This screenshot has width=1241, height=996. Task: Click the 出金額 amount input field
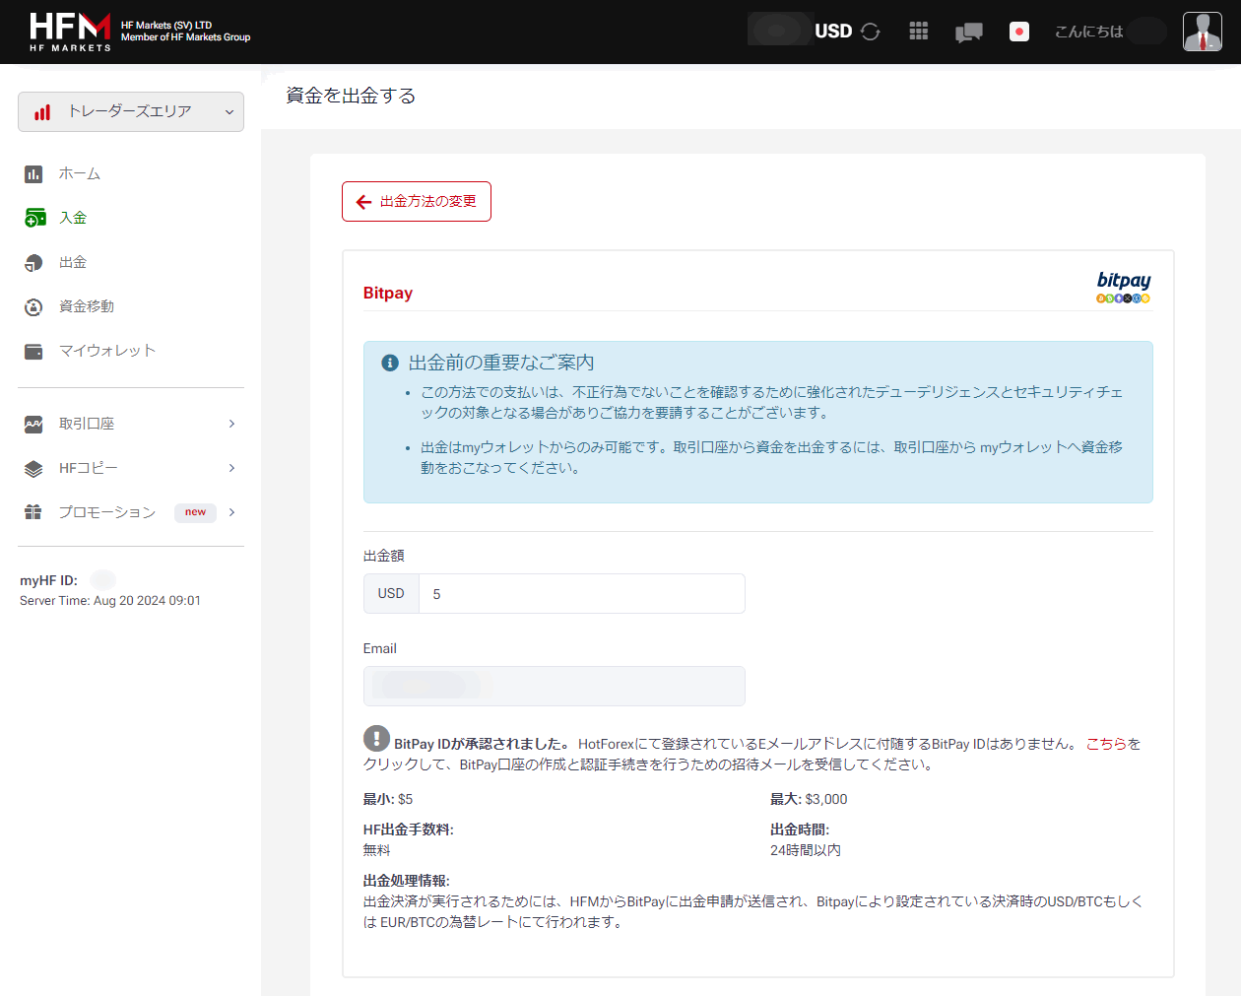tap(581, 594)
